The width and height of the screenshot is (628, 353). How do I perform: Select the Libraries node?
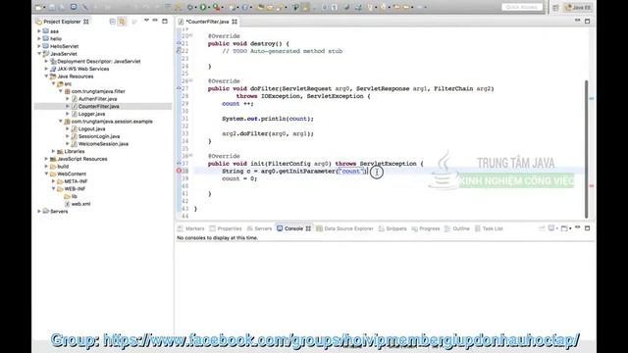coord(75,151)
